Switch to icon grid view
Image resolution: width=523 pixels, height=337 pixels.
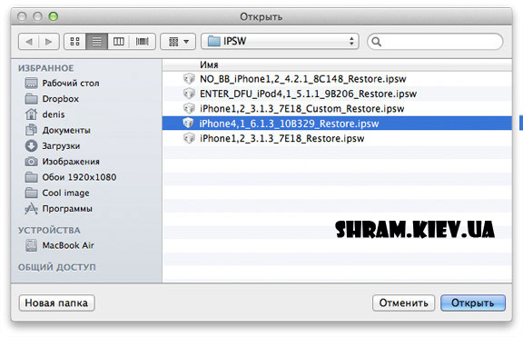click(x=75, y=42)
